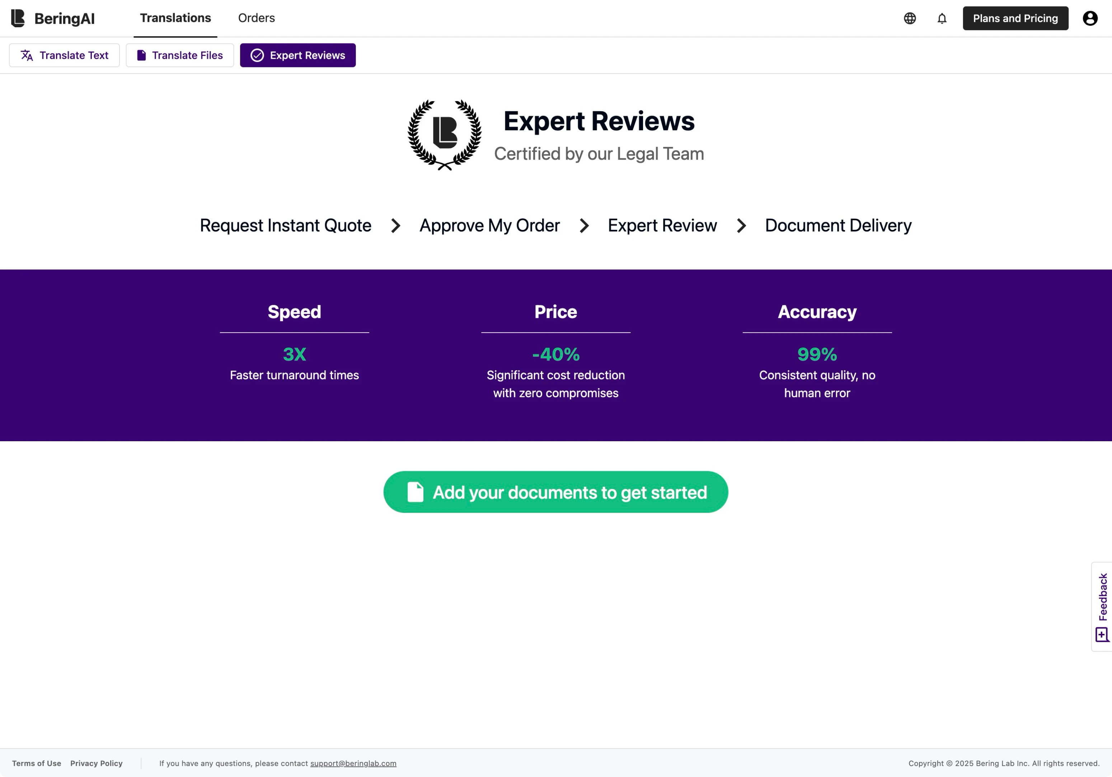Click the chevron before Document Delivery
This screenshot has width=1112, height=777.
(741, 226)
